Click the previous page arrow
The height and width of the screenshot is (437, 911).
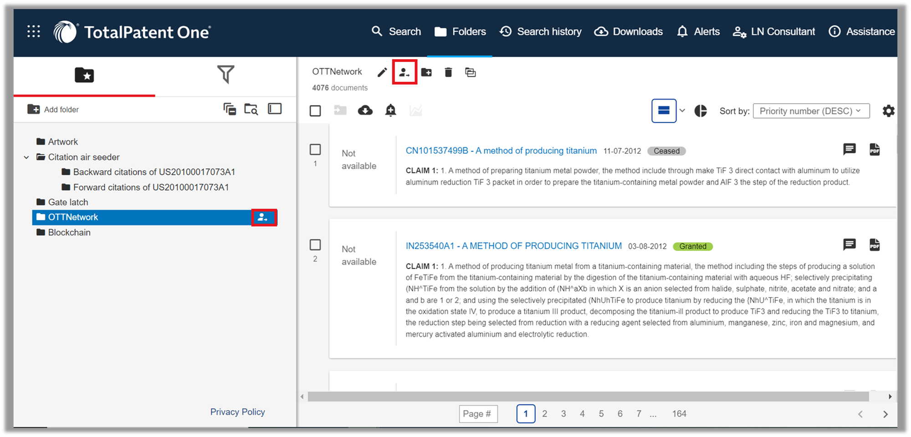tap(860, 414)
